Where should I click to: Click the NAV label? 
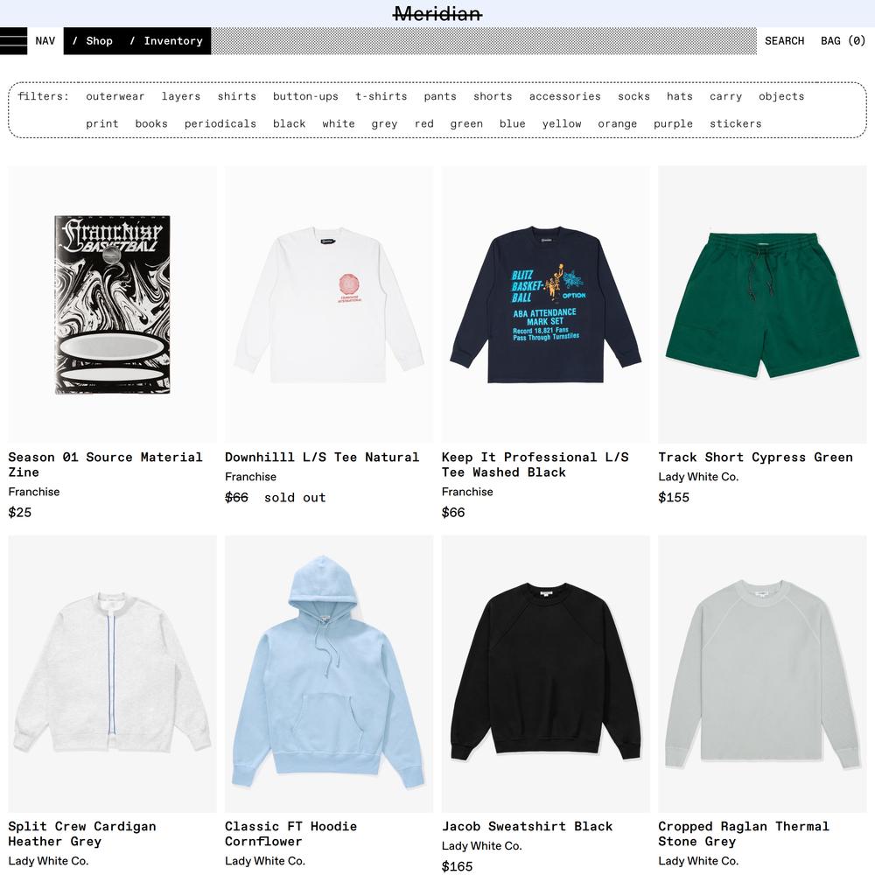pos(45,41)
